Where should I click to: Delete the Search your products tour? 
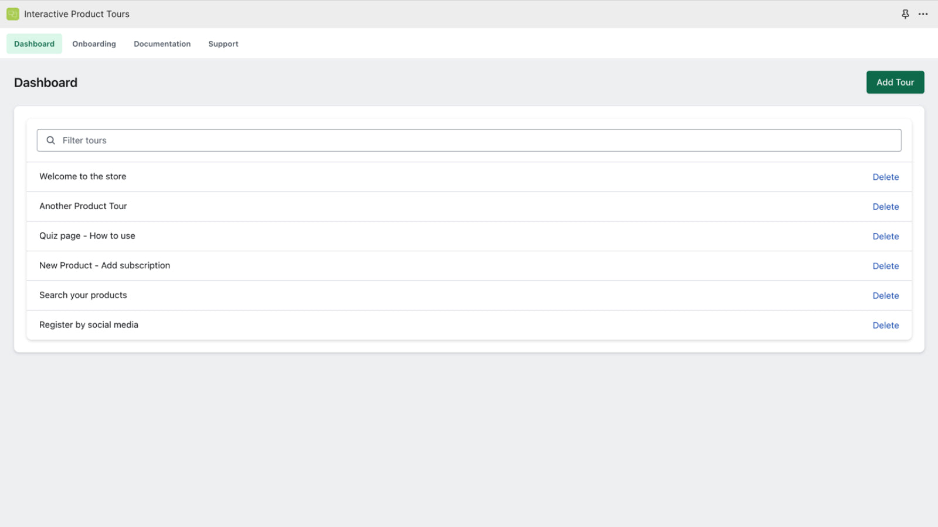point(886,295)
